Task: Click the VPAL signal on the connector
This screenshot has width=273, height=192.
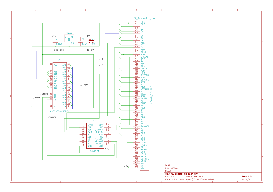Action: (x=143, y=94)
